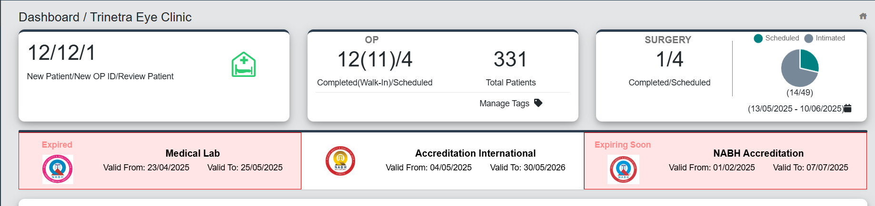The height and width of the screenshot is (206, 875).
Task: Click the OP 12(11)/4 completed count
Action: [375, 59]
